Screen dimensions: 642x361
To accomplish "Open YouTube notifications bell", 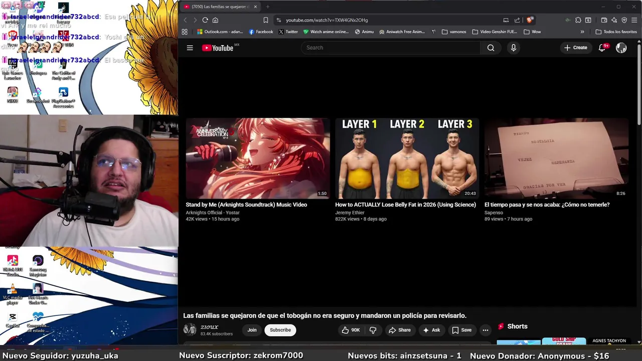I will click(x=602, y=48).
